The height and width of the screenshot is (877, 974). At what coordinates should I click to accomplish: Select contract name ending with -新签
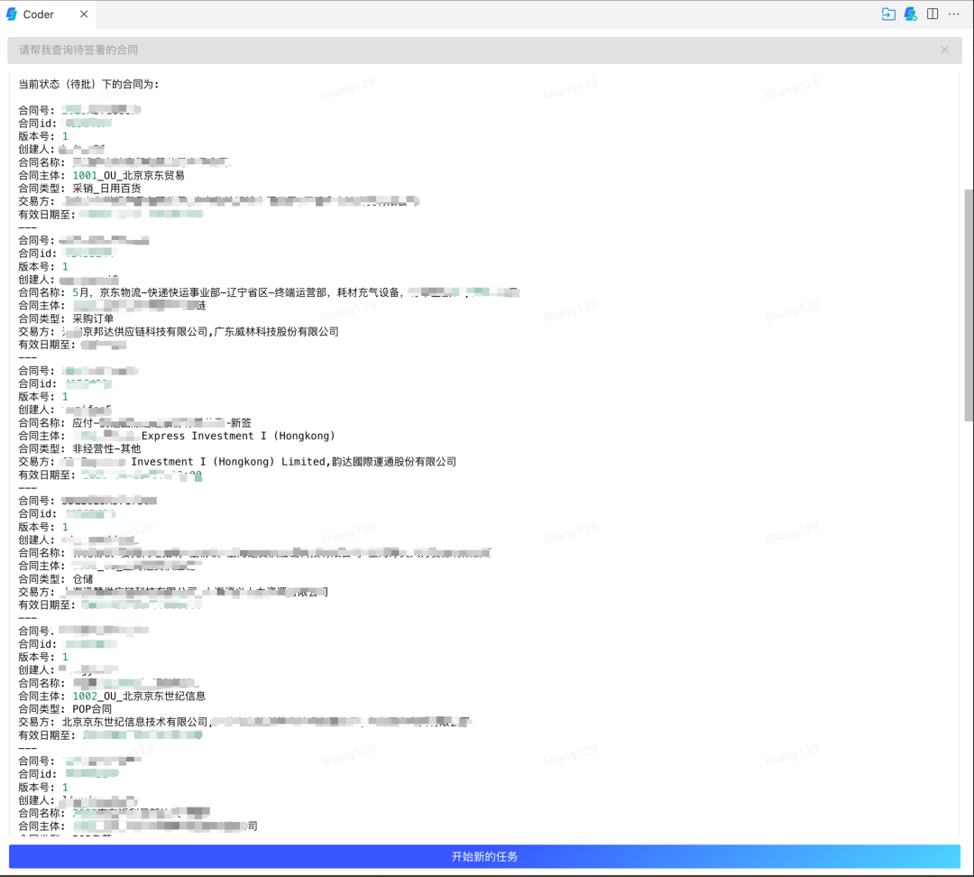161,422
